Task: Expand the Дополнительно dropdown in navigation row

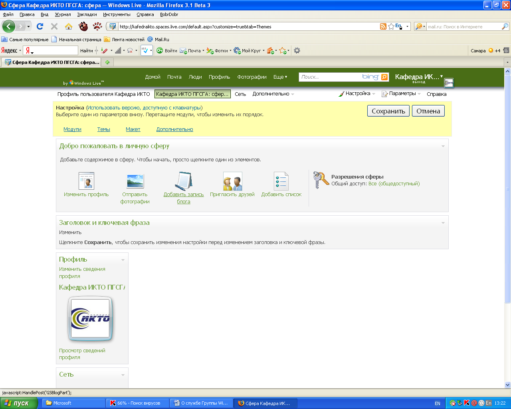Action: click(273, 94)
